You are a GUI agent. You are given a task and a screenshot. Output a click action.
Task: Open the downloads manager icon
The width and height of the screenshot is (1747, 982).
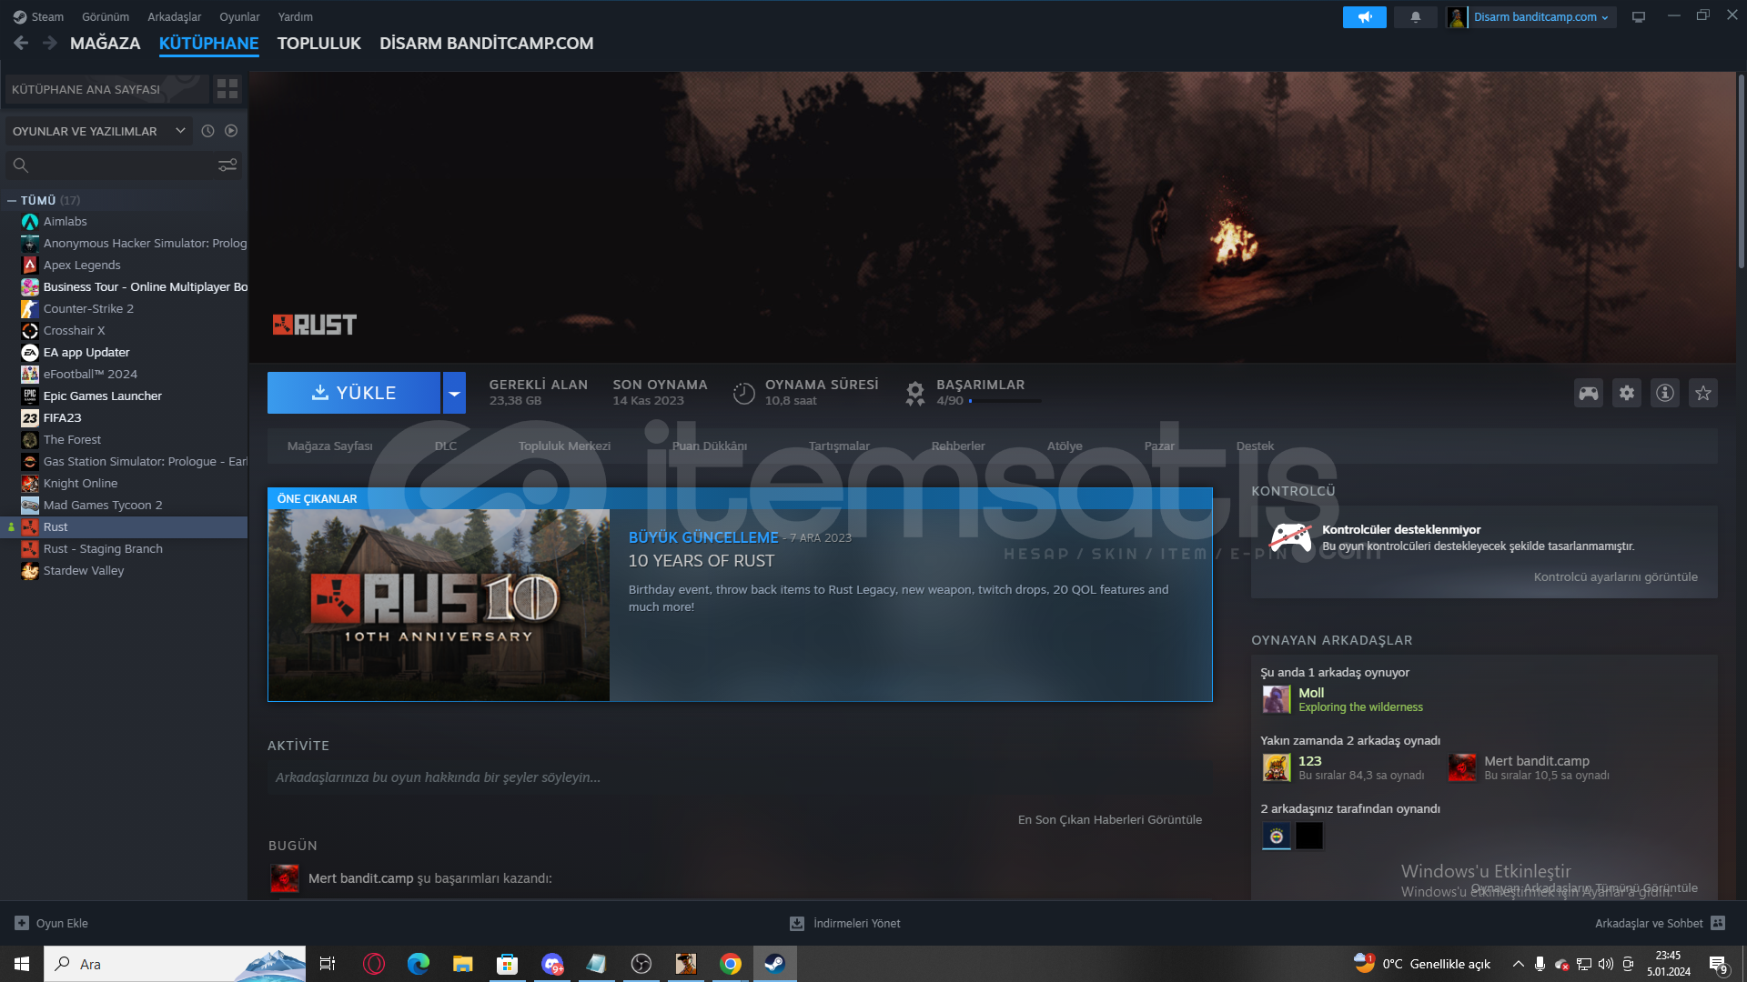(x=797, y=923)
